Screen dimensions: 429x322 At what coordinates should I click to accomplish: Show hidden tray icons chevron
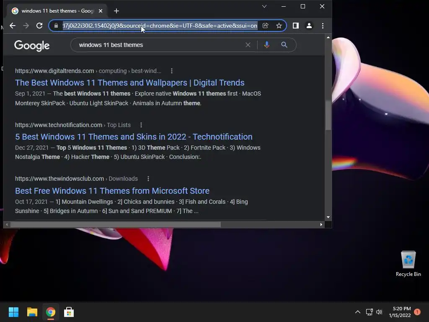coord(358,312)
